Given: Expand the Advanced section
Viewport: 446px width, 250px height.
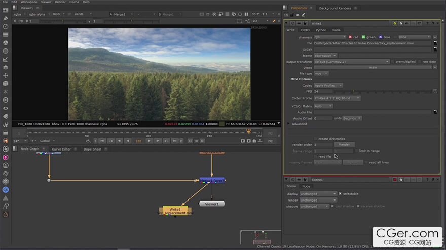Looking at the screenshot, I should coord(288,124).
